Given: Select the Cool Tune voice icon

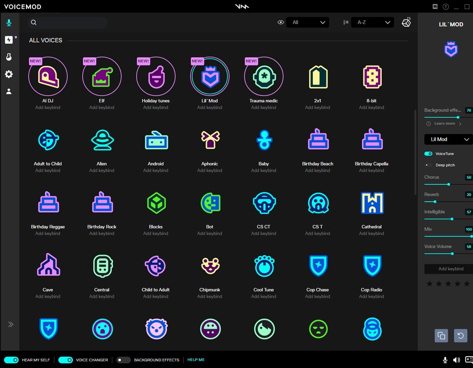Looking at the screenshot, I should pyautogui.click(x=264, y=266).
